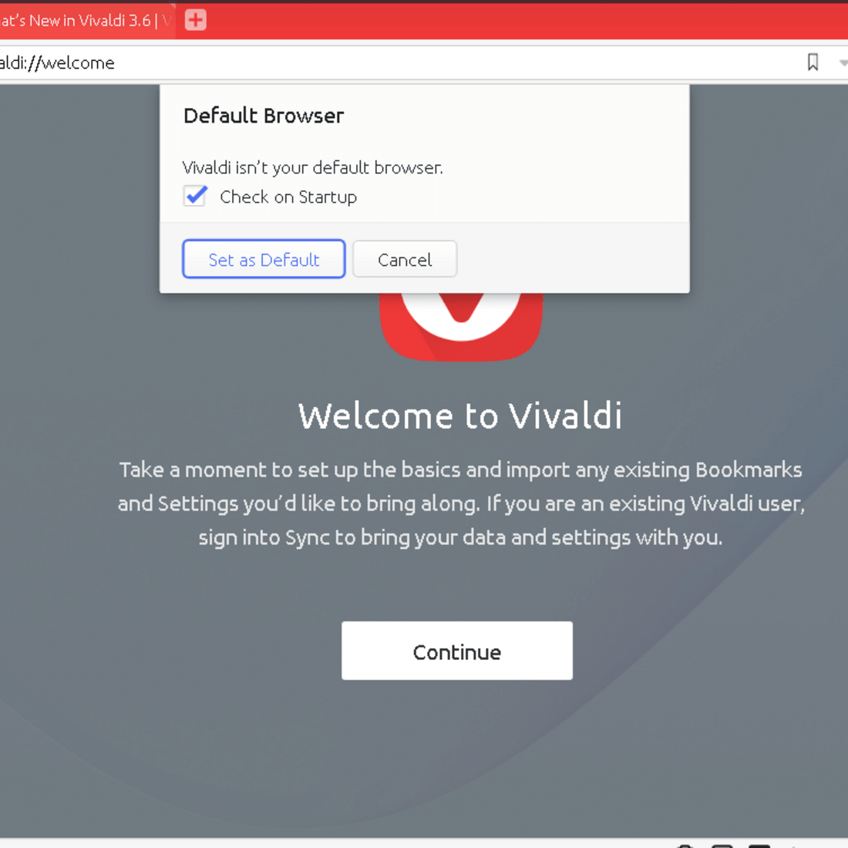The image size is (848, 848).
Task: Click the 'Default Browser' dialog title
Action: (264, 116)
